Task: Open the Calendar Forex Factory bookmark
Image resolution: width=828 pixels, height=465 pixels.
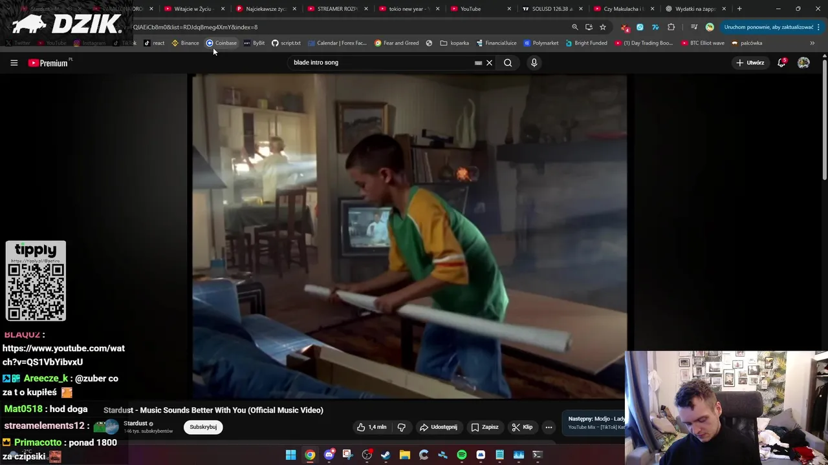Action: 337,43
